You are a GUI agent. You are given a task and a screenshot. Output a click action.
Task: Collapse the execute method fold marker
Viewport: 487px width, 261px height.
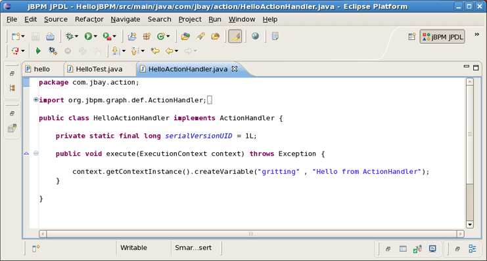36,153
